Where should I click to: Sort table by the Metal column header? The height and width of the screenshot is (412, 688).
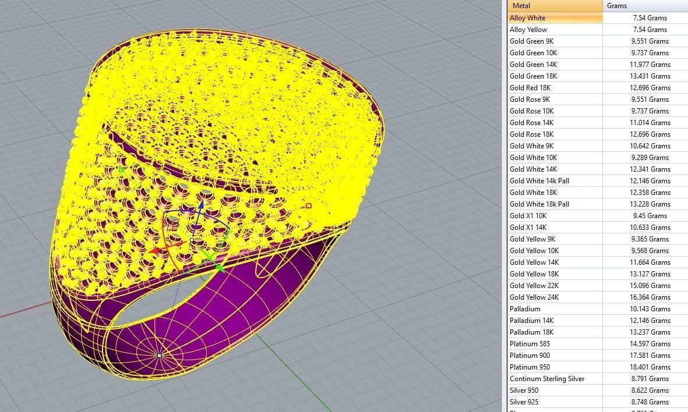[555, 6]
